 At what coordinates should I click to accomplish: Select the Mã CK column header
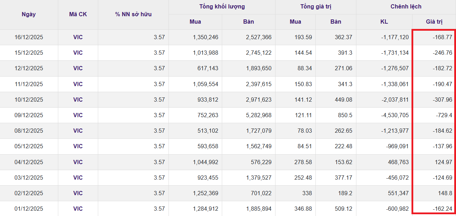coord(78,14)
